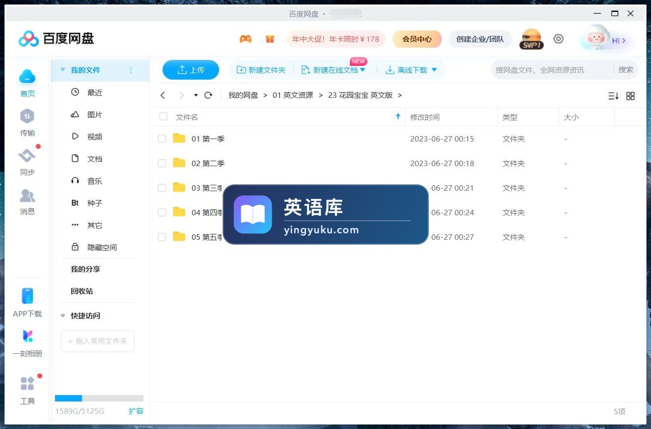Screen dimensions: 651x429
Task: Open the 离线下载 dropdown
Action: pyautogui.click(x=434, y=70)
